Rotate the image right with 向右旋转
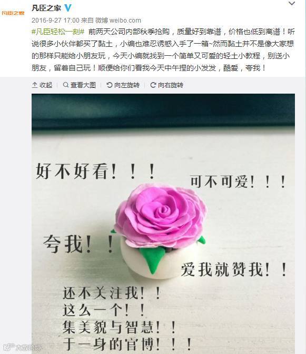The width and height of the screenshot is (306, 354). [171, 85]
